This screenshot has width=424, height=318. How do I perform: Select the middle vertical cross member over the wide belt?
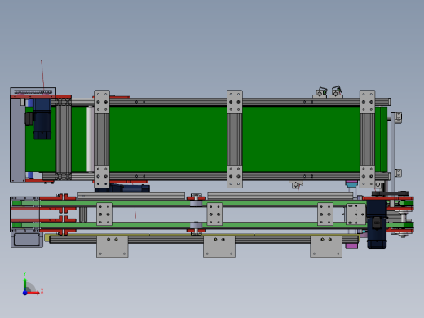pyautogui.click(x=235, y=139)
